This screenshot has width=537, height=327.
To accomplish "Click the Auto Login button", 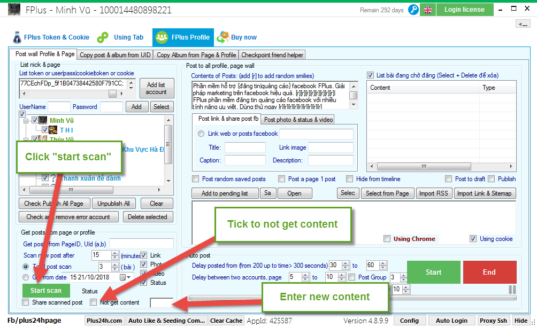I will click(451, 321).
